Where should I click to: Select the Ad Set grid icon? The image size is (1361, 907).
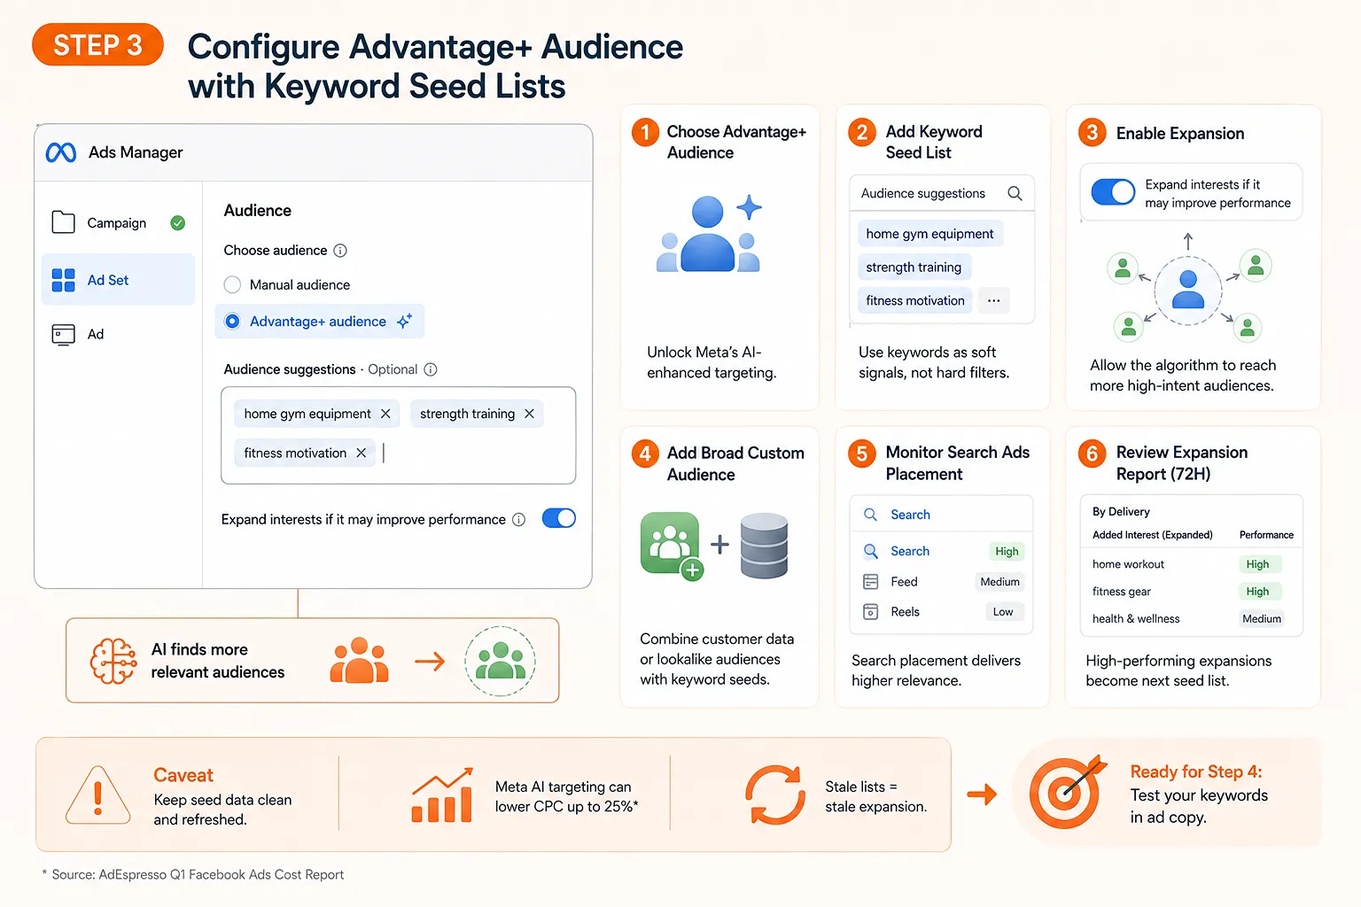click(64, 280)
